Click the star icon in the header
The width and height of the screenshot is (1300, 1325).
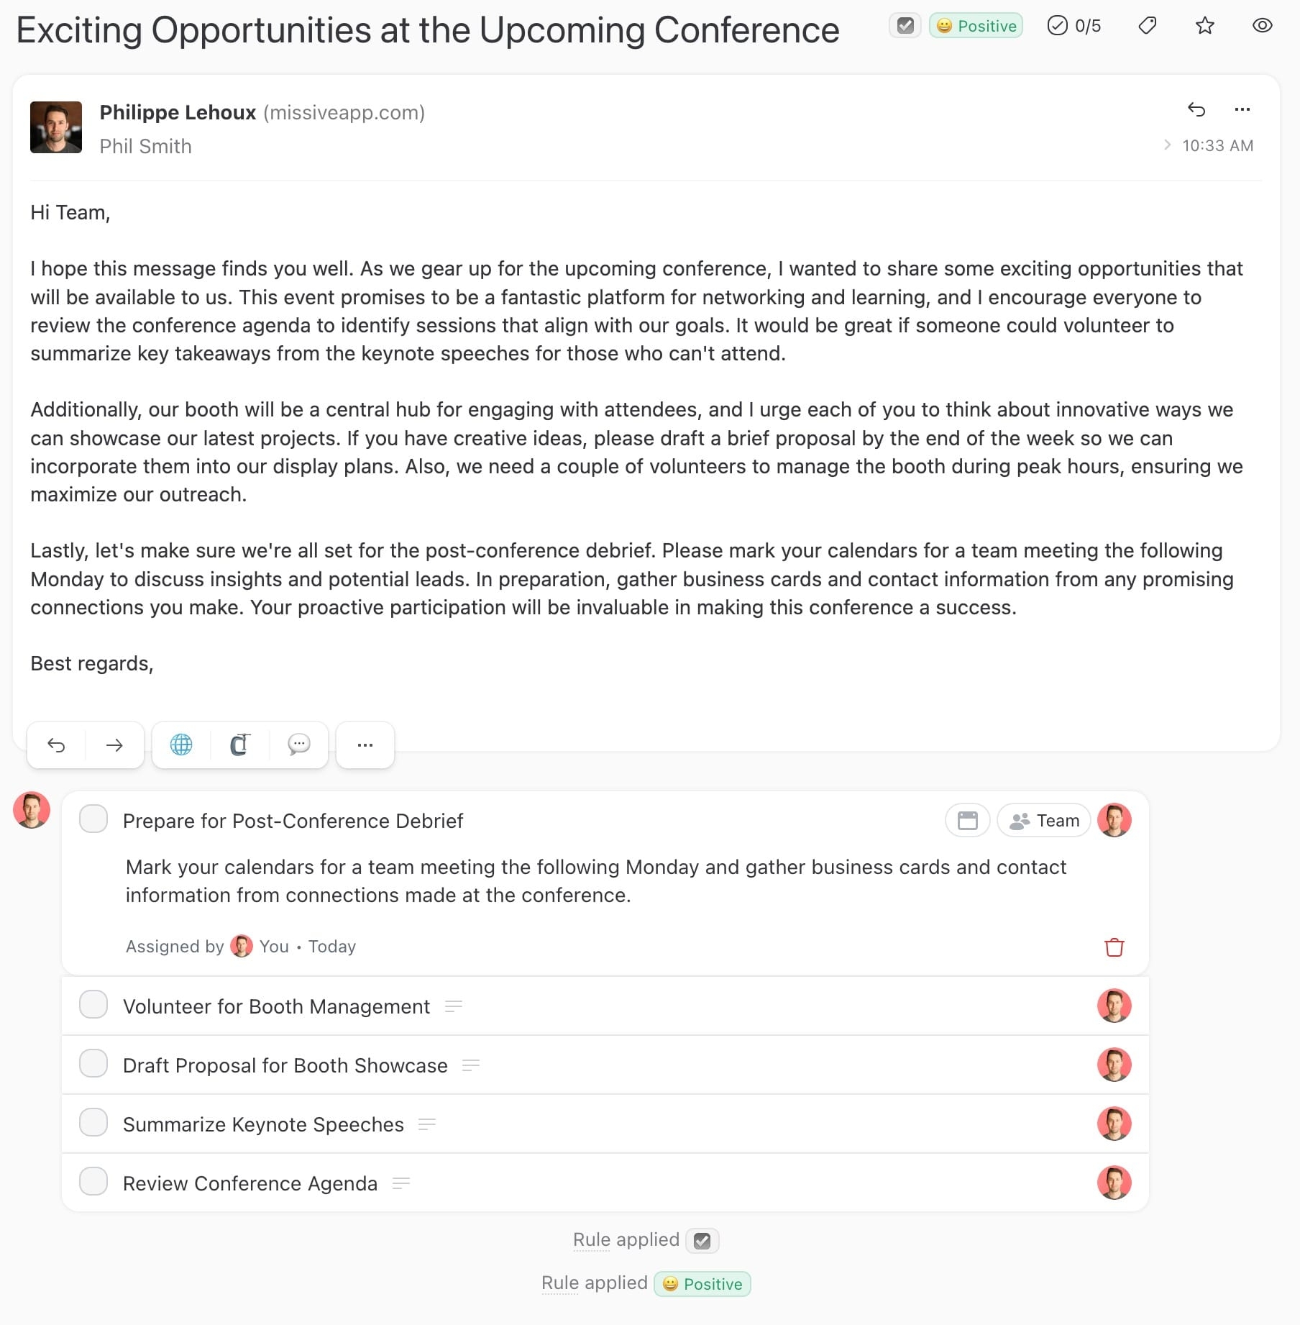(1204, 27)
